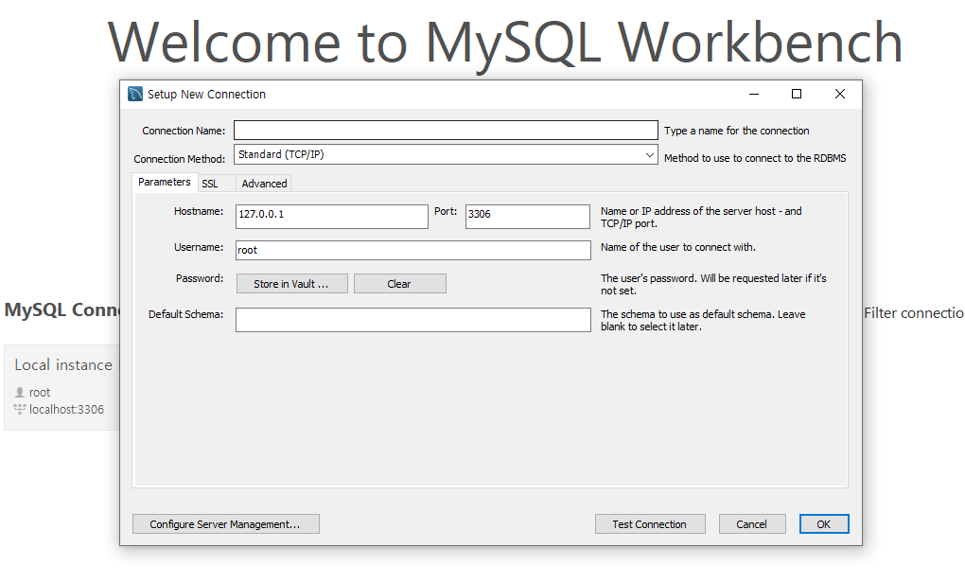965x583 pixels.
Task: Switch to the Advanced tab
Action: coord(263,183)
